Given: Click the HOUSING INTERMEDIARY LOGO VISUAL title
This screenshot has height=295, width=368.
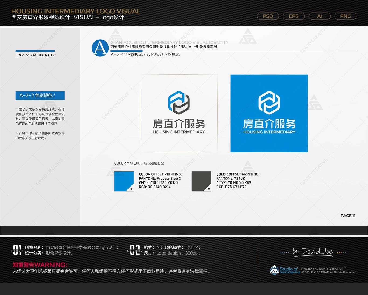Looking at the screenshot, I should click(76, 11).
